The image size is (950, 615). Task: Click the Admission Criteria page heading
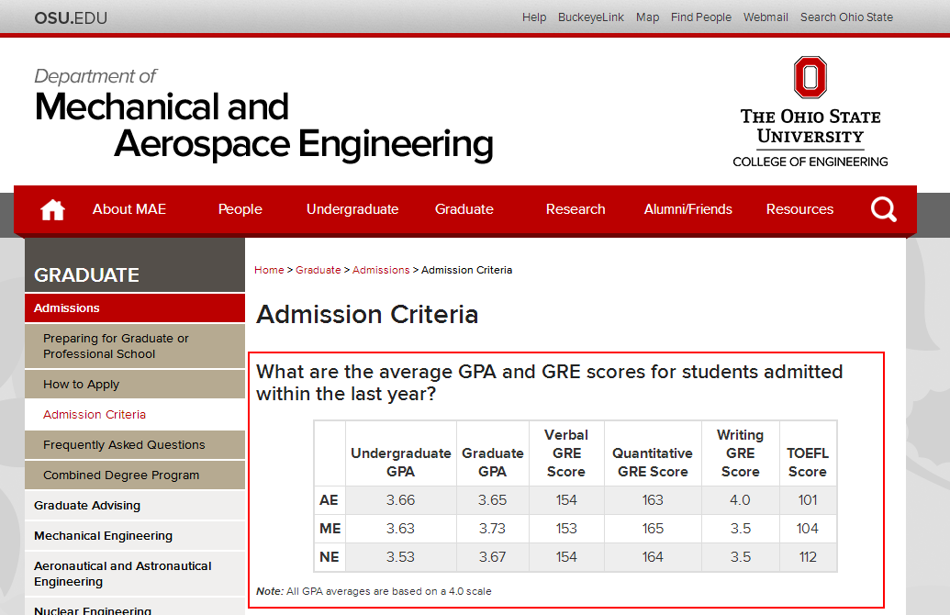coord(367,315)
